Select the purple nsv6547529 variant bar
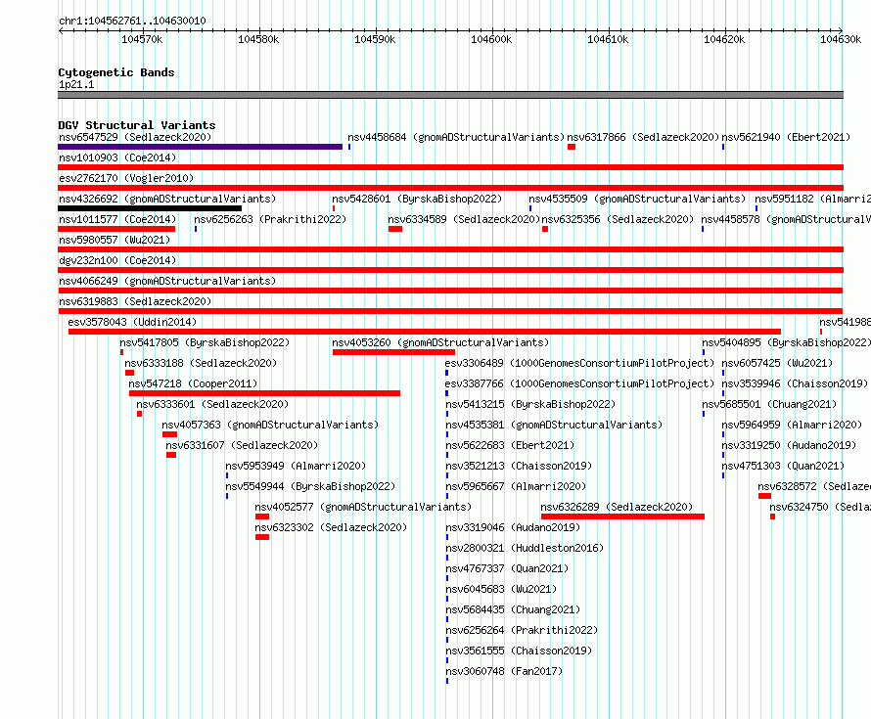 click(200, 147)
